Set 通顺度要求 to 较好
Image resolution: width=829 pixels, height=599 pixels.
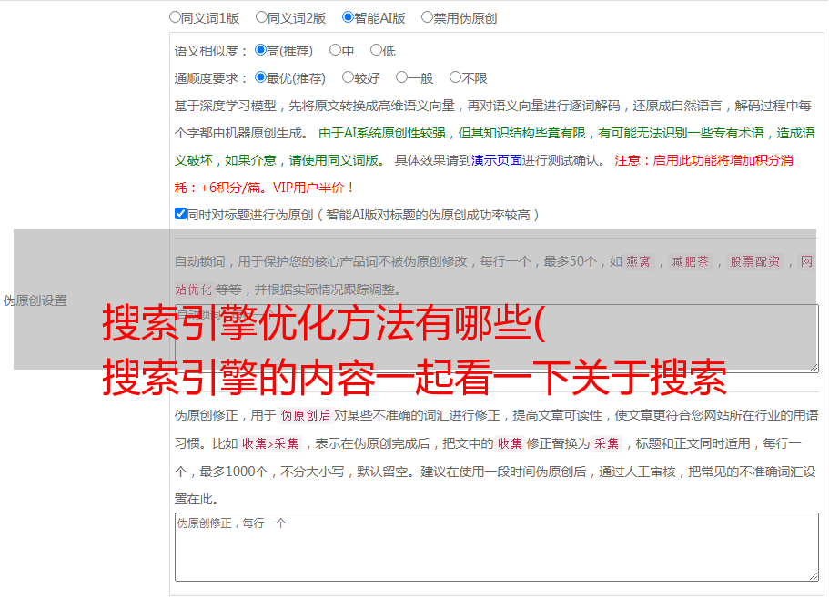[348, 77]
